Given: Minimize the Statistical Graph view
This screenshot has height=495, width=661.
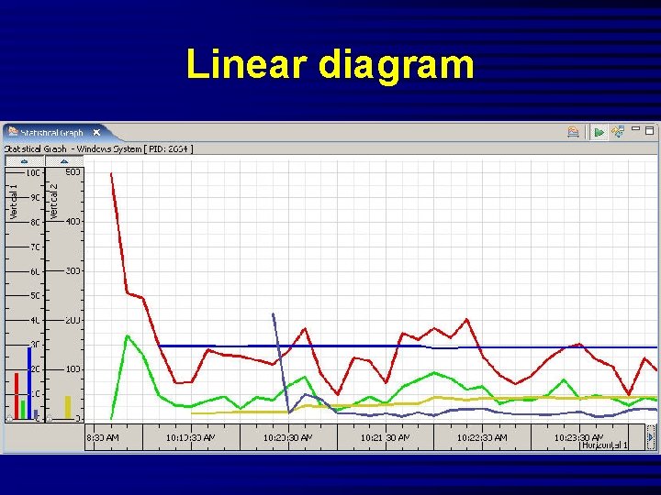Looking at the screenshot, I should (x=635, y=129).
